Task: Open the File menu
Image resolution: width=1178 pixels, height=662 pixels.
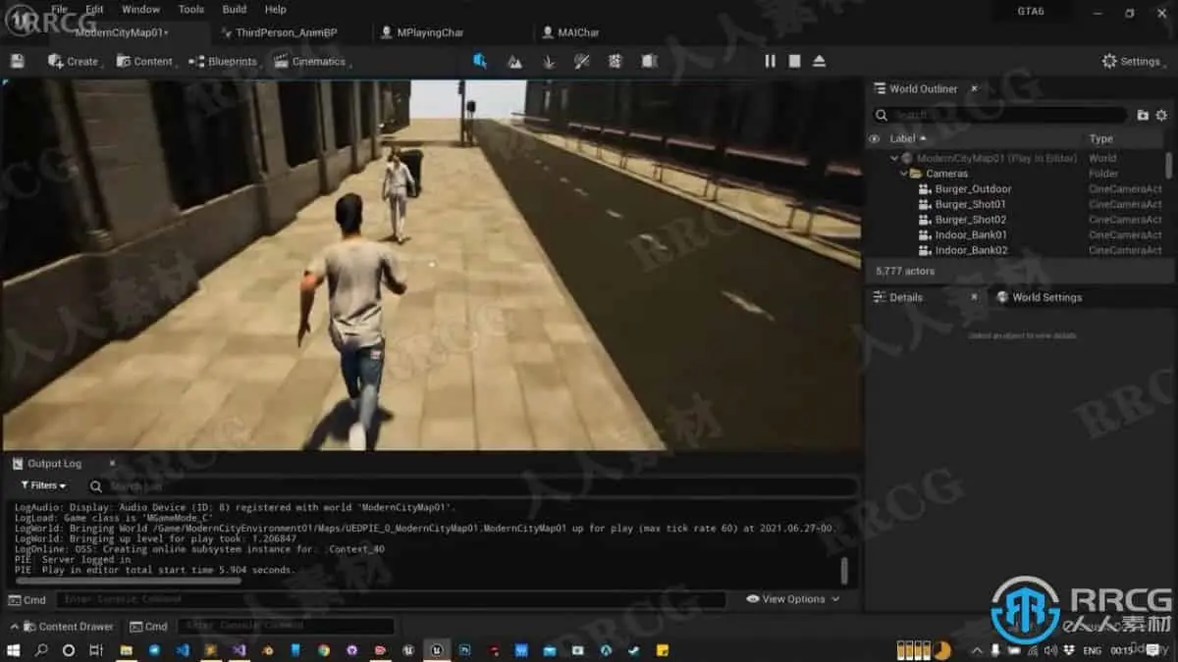Action: point(60,9)
